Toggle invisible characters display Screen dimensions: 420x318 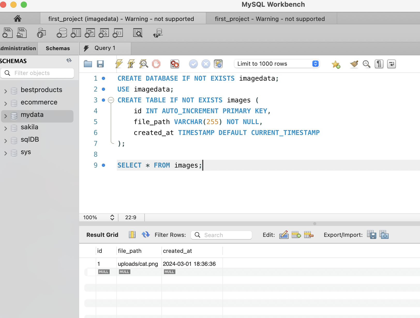pos(379,64)
